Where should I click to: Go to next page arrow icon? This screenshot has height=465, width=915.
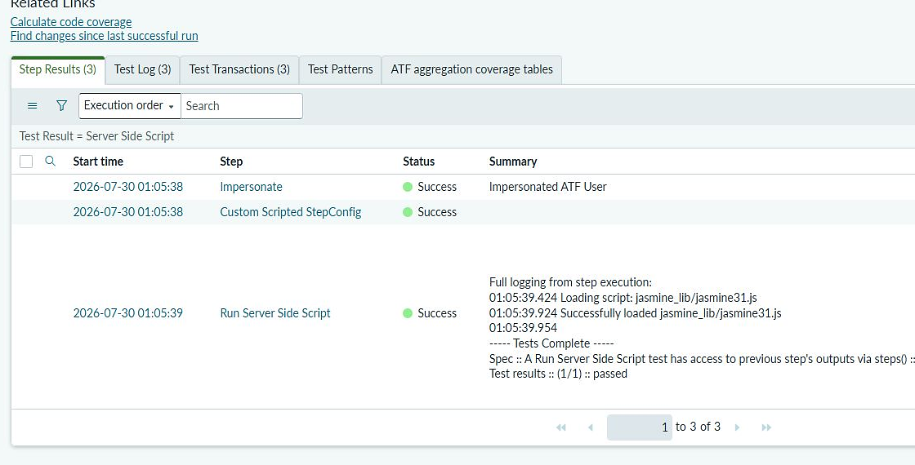(737, 427)
